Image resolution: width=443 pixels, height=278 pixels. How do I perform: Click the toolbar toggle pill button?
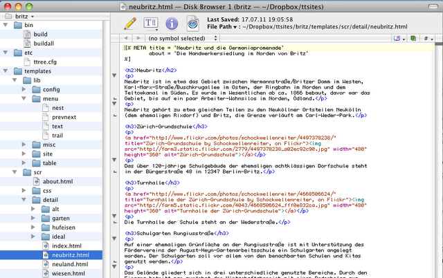pyautogui.click(x=433, y=6)
